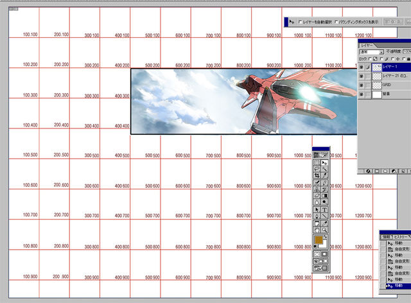This screenshot has height=303, width=411.
Task: Select the Line tool
Action: click(324, 216)
